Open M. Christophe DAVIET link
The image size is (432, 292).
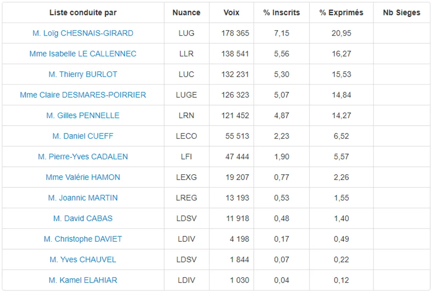[83, 239]
